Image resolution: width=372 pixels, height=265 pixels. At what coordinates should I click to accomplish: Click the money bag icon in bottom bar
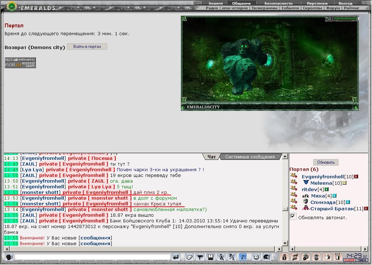(284, 257)
